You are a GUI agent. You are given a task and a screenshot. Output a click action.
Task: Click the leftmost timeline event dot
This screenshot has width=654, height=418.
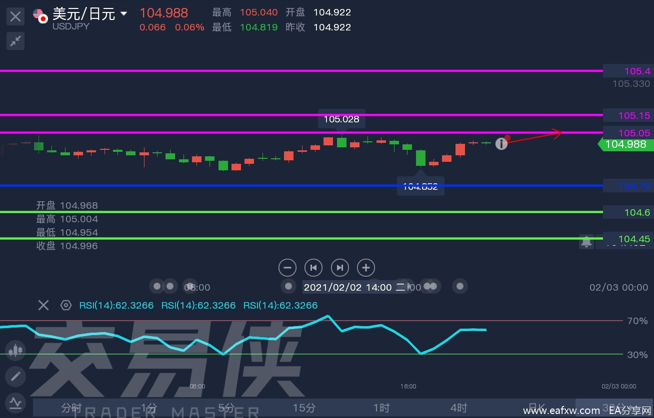click(x=157, y=286)
